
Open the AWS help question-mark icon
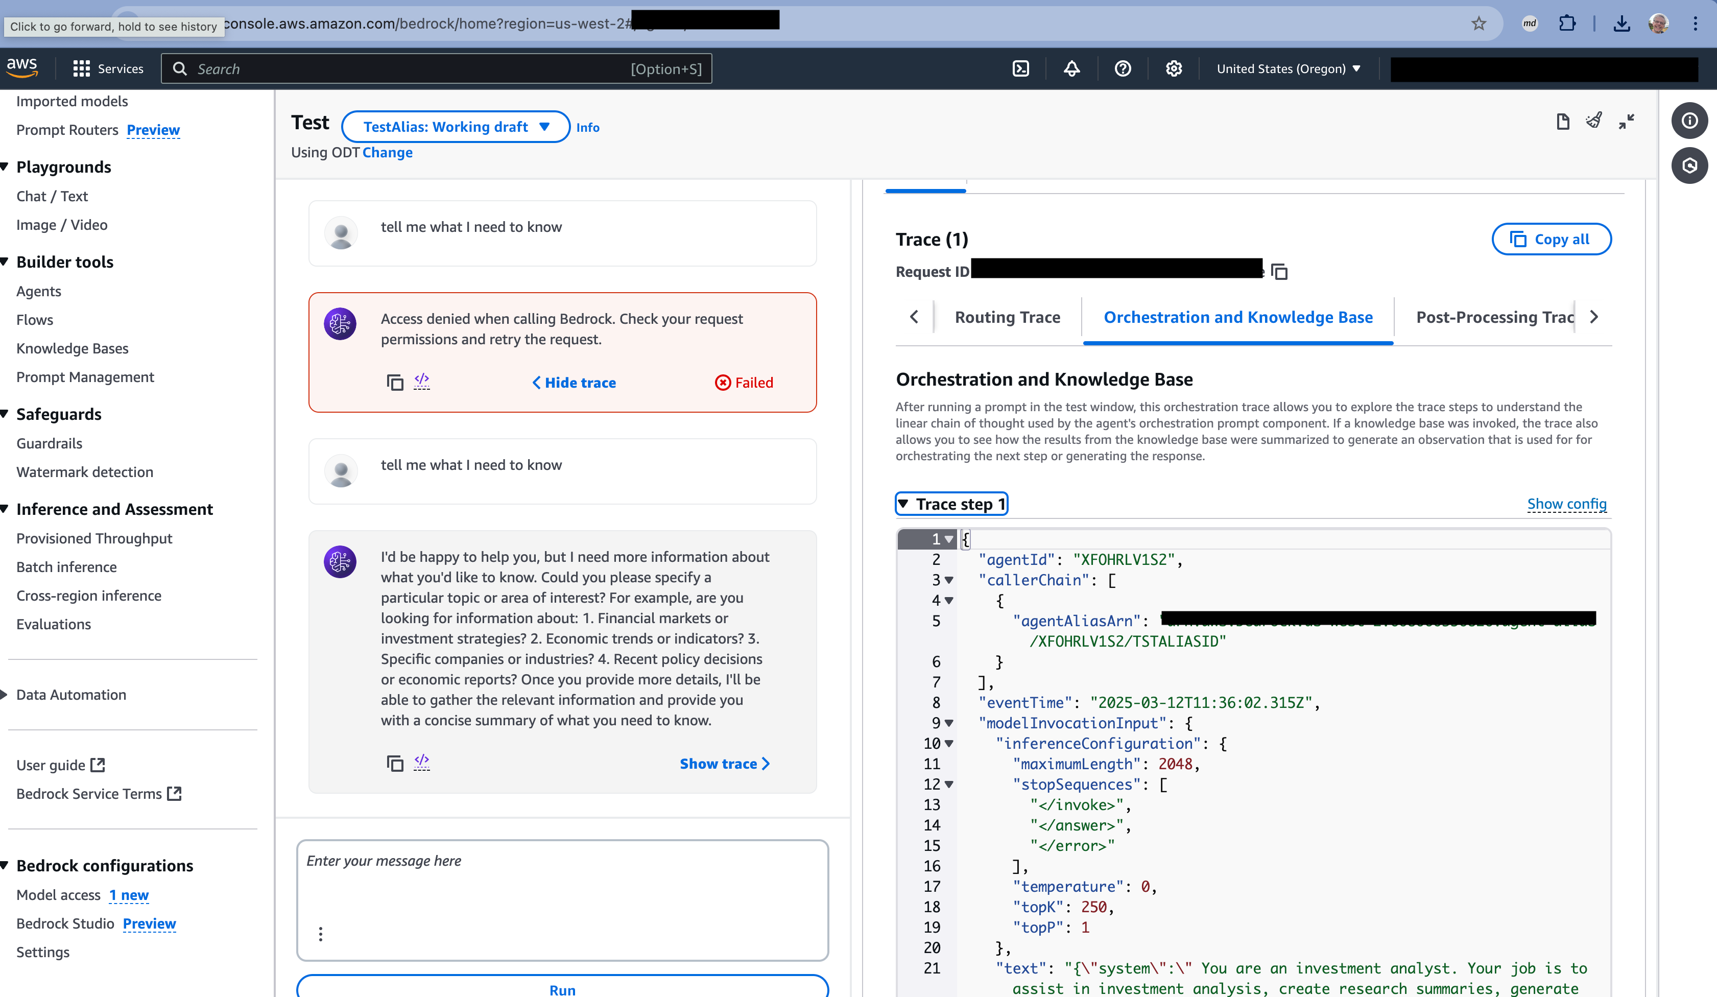point(1122,69)
